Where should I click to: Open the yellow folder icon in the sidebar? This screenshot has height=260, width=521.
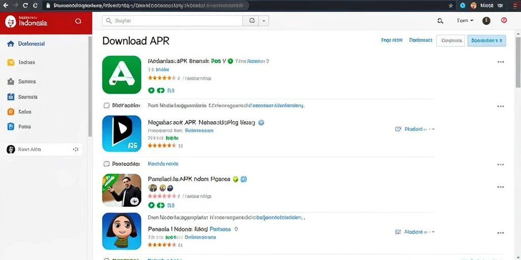[11, 62]
